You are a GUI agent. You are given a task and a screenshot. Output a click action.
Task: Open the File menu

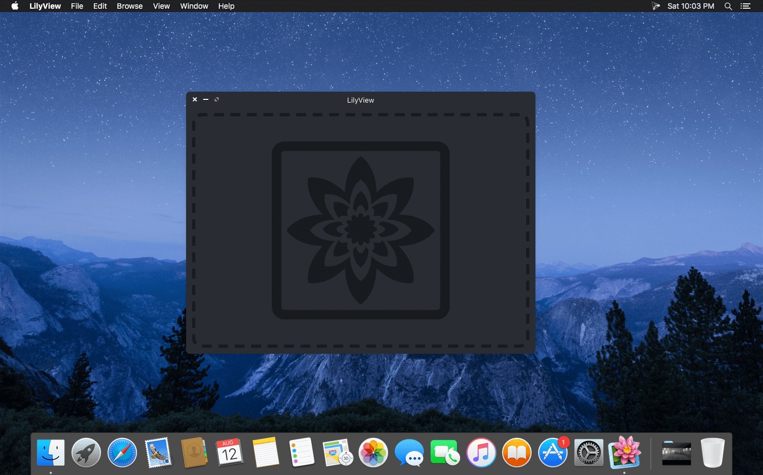(x=77, y=6)
